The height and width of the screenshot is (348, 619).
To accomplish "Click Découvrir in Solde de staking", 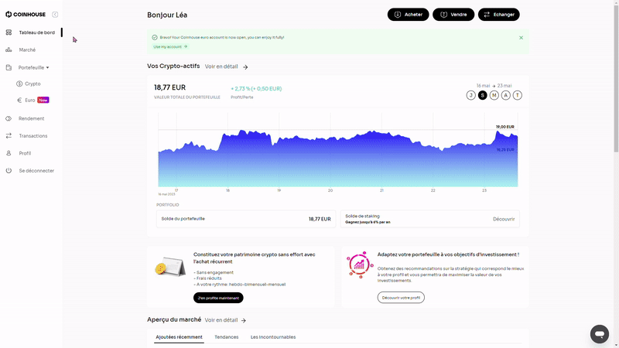I will (504, 219).
